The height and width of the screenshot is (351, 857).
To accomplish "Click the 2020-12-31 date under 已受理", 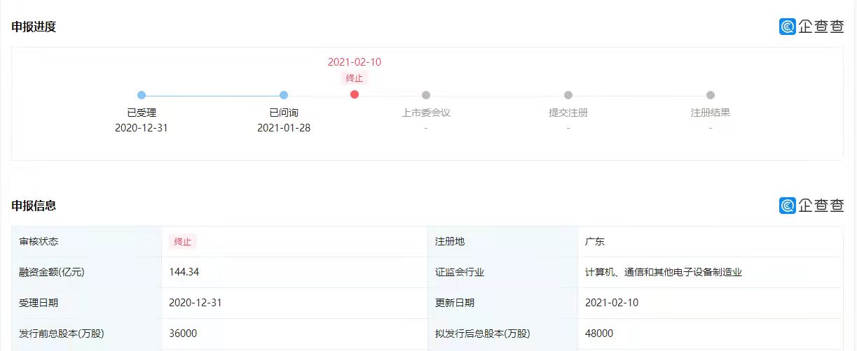I will (x=142, y=128).
